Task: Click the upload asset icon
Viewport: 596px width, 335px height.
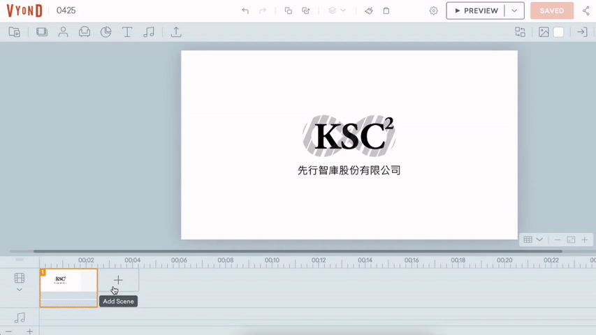Action: 176,32
